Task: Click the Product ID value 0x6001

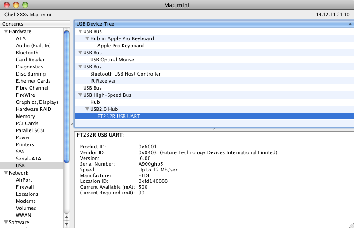Action: 147,147
